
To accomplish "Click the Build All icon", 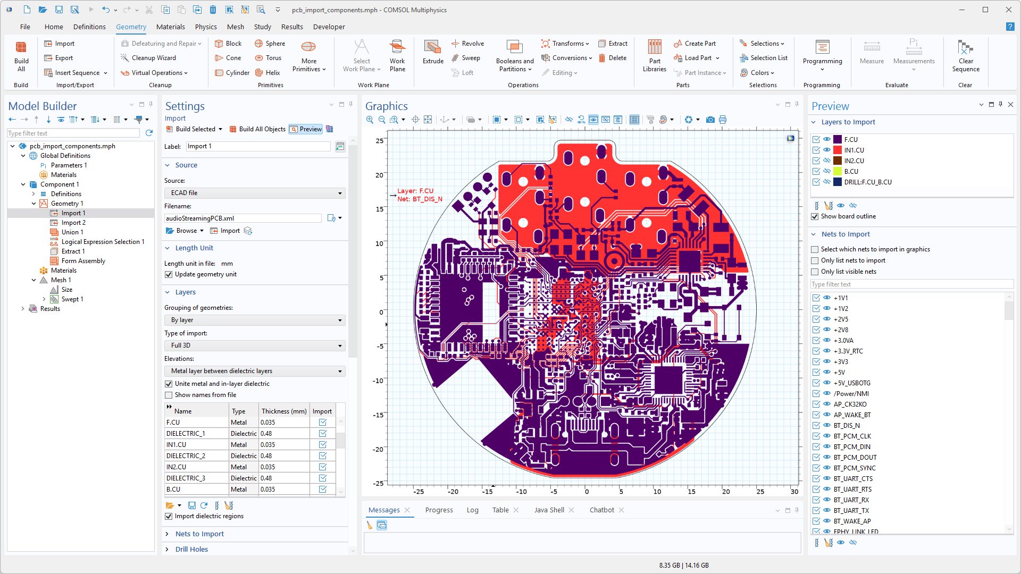I will coord(21,56).
